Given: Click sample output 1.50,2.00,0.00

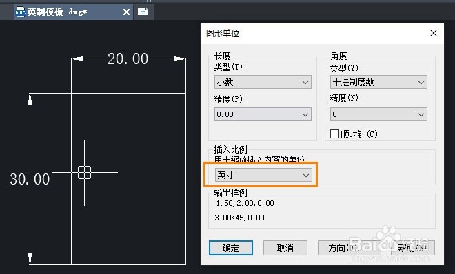Looking at the screenshot, I should (x=245, y=203).
